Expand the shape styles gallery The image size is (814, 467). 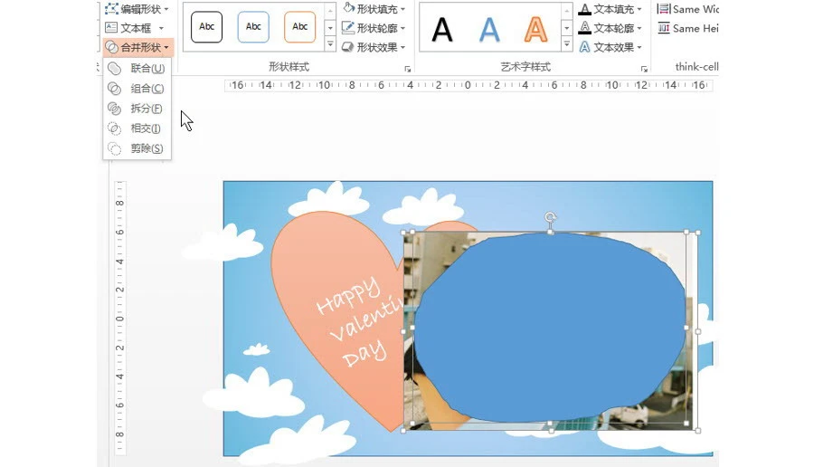(330, 44)
